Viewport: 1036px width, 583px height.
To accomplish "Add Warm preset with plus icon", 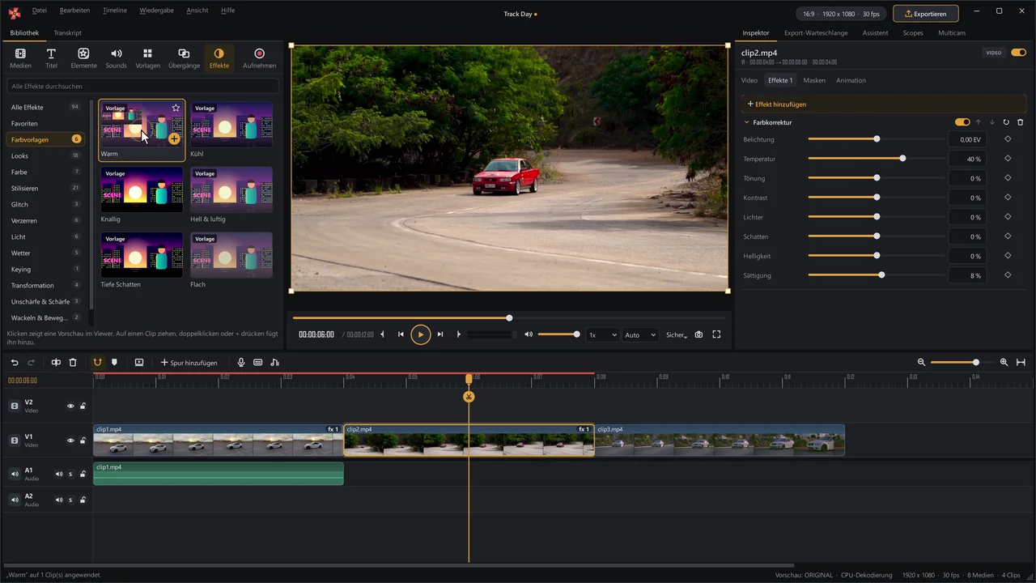I will (174, 139).
